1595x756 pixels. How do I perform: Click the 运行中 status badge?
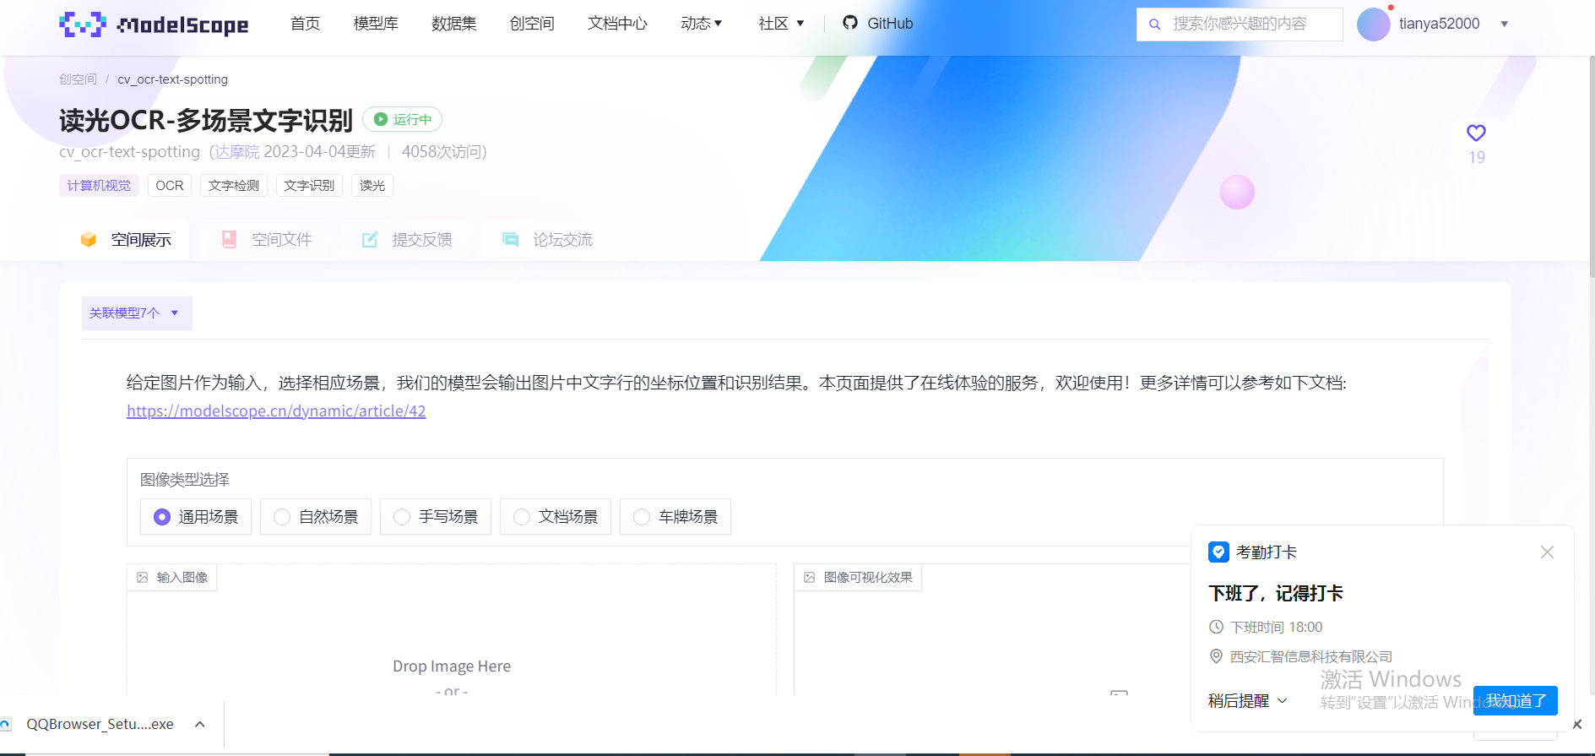tap(403, 119)
